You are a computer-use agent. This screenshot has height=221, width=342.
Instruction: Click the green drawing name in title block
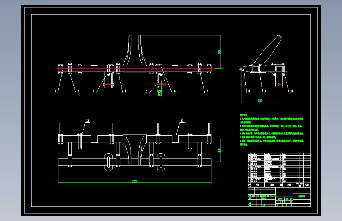302,196
